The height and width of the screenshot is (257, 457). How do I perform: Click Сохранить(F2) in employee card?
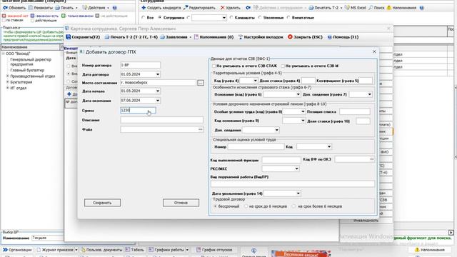(x=83, y=37)
